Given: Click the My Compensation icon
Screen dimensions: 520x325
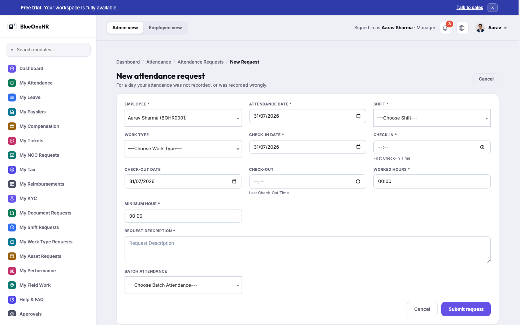Looking at the screenshot, I should pyautogui.click(x=12, y=126).
